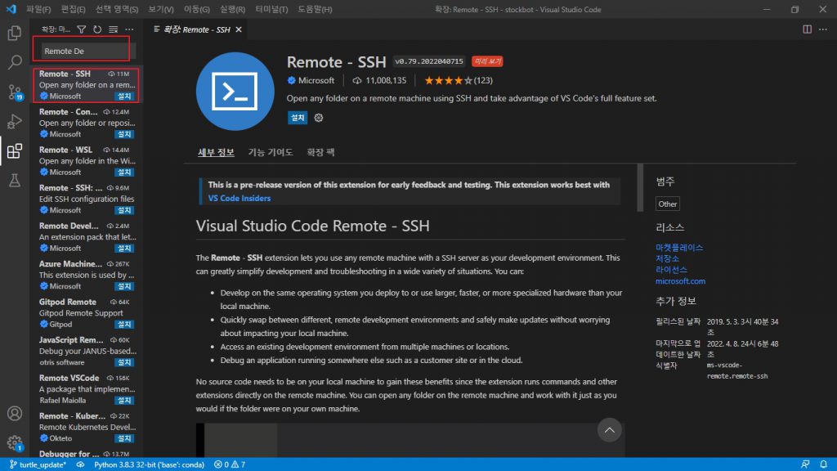Toggle the split editor layout icon
This screenshot has height=471, width=837.
tap(806, 29)
